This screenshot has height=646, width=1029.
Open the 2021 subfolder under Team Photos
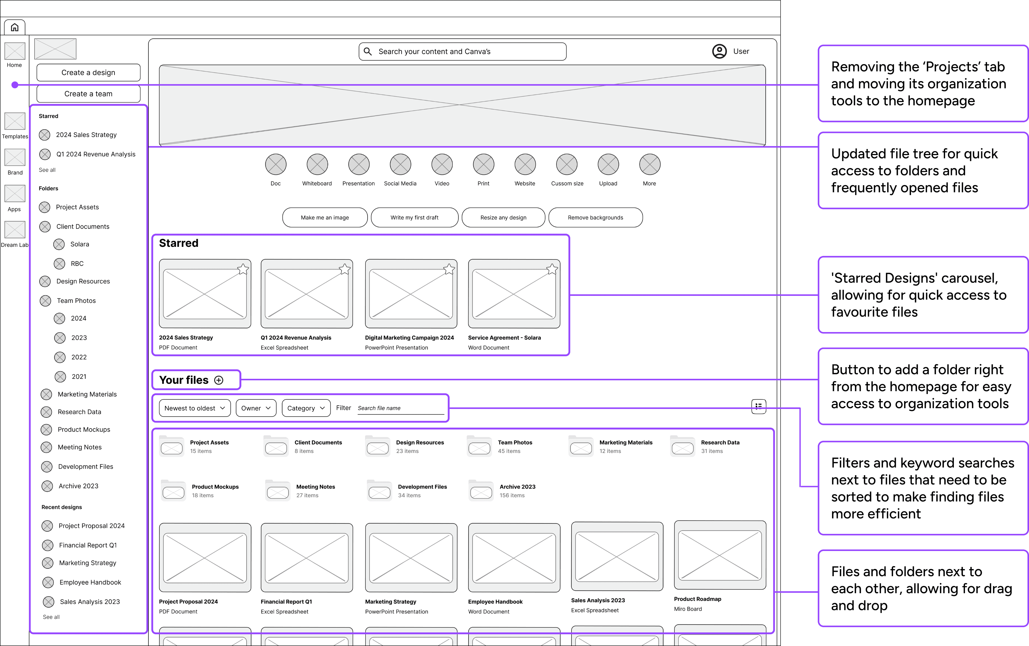71,376
